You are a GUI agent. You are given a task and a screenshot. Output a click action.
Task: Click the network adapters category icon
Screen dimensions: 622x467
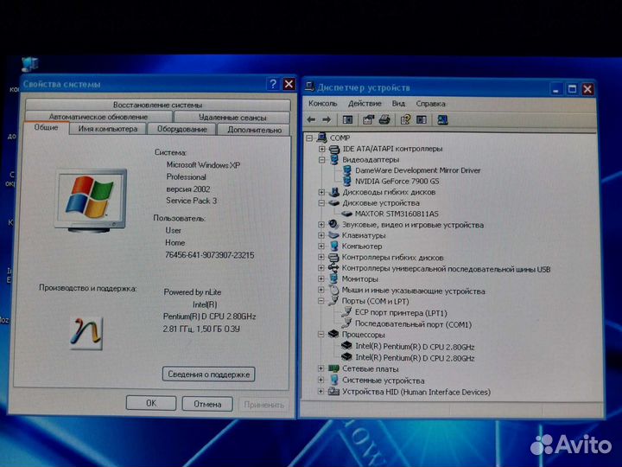pyautogui.click(x=333, y=368)
